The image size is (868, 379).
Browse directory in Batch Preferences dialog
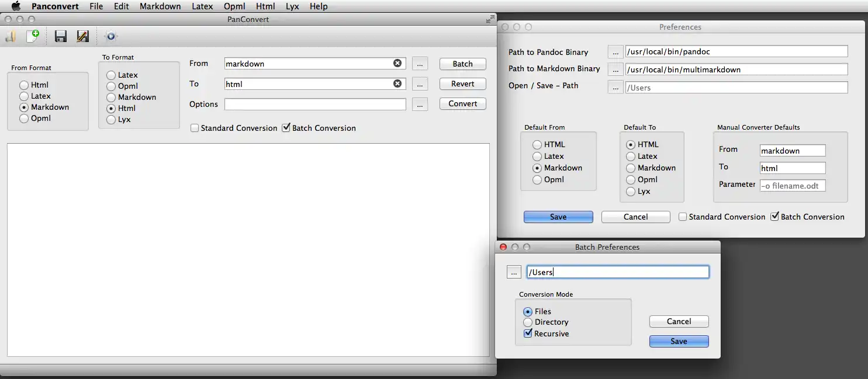tap(513, 272)
